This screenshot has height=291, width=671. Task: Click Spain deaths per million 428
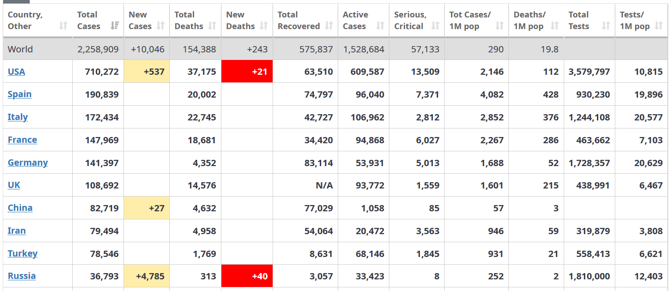(551, 94)
